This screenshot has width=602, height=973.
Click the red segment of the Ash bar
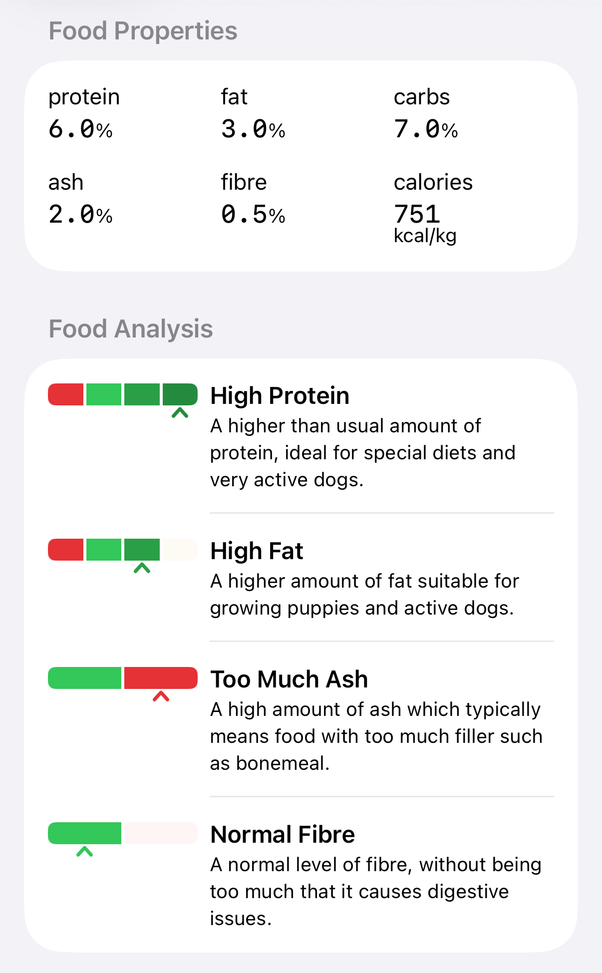(161, 678)
